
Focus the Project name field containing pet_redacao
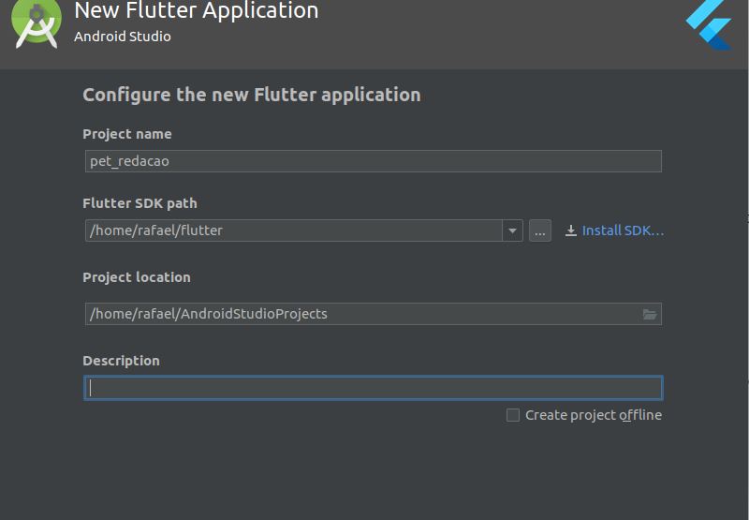pyautogui.click(x=373, y=161)
